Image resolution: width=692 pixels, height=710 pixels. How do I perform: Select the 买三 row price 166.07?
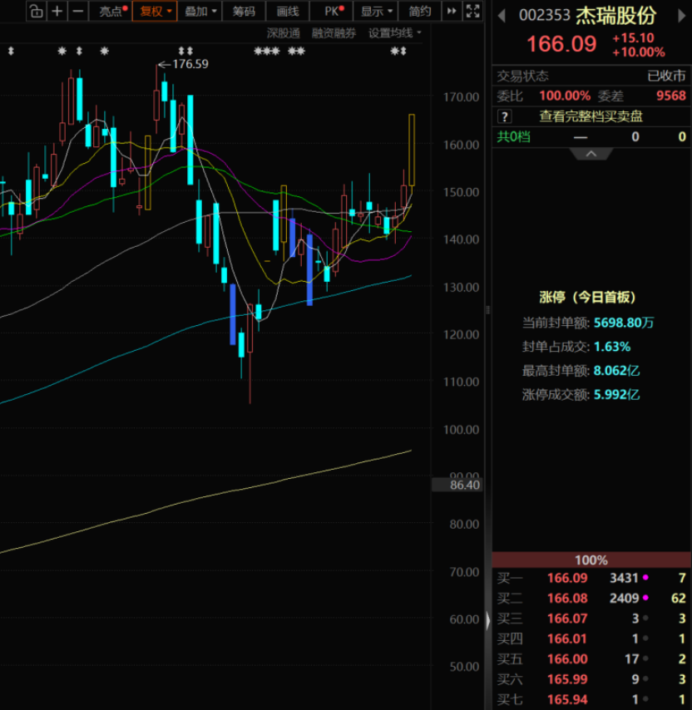click(x=567, y=619)
